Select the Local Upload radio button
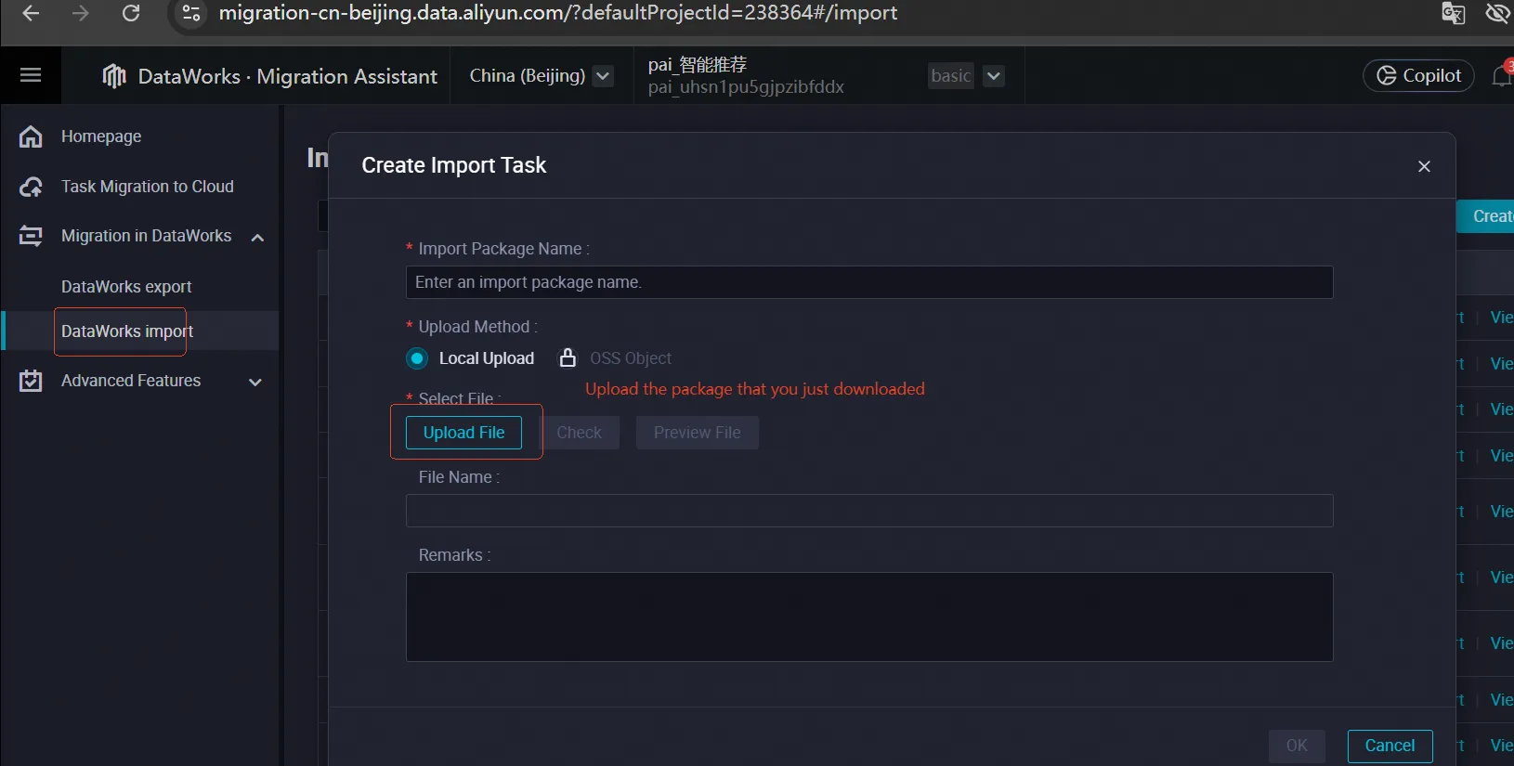 click(417, 358)
